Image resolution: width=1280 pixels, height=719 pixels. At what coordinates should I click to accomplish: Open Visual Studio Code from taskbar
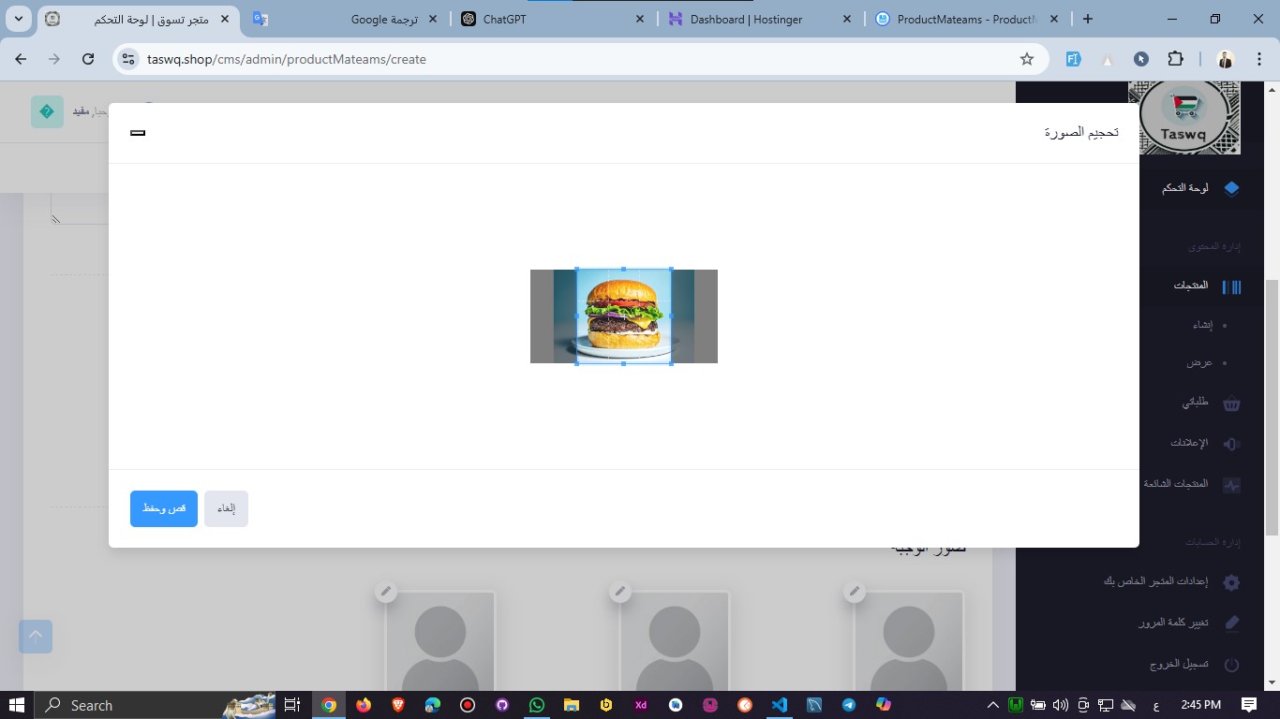(x=779, y=705)
